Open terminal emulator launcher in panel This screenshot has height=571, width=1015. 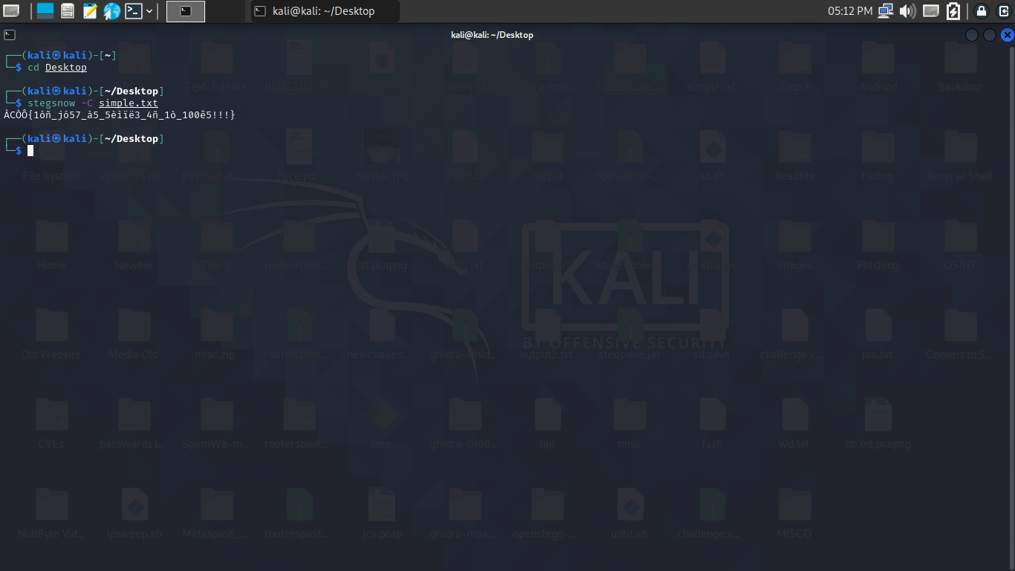134,10
